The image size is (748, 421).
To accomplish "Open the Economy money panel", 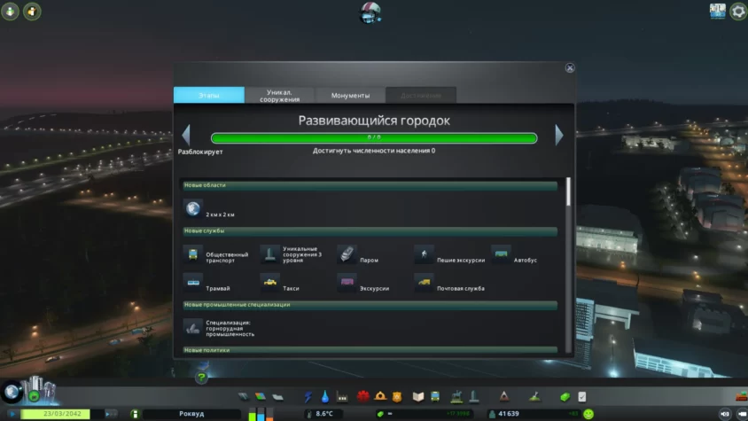I will [565, 397].
